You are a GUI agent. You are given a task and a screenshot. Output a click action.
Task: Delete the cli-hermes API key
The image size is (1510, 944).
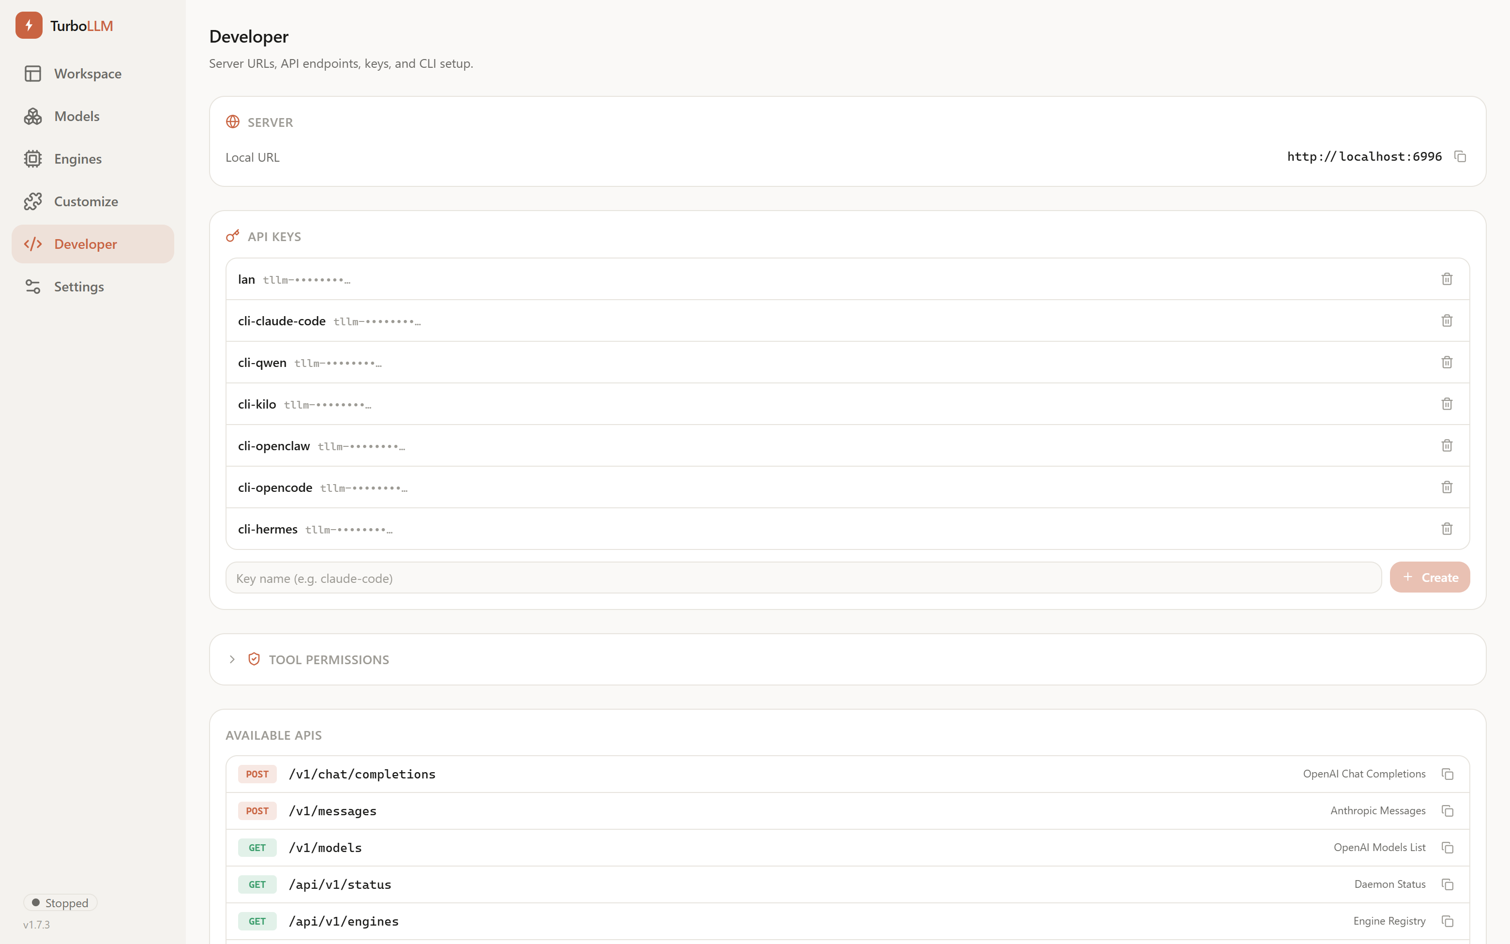[x=1447, y=529]
